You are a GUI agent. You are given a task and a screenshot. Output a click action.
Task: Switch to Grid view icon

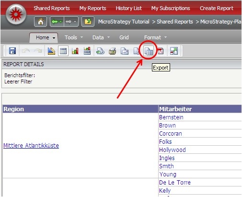tap(63, 51)
